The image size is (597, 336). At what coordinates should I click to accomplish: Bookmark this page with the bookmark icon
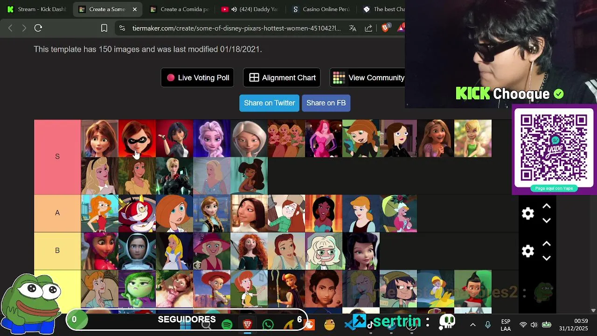pos(104,28)
